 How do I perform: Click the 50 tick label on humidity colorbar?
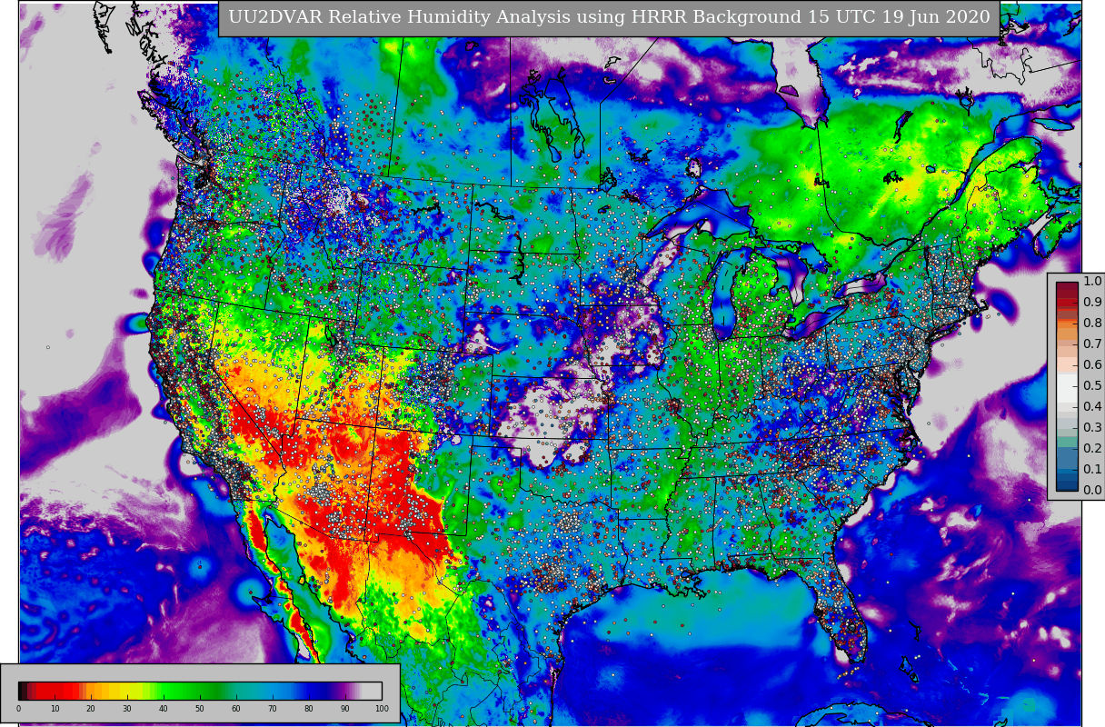click(x=200, y=709)
